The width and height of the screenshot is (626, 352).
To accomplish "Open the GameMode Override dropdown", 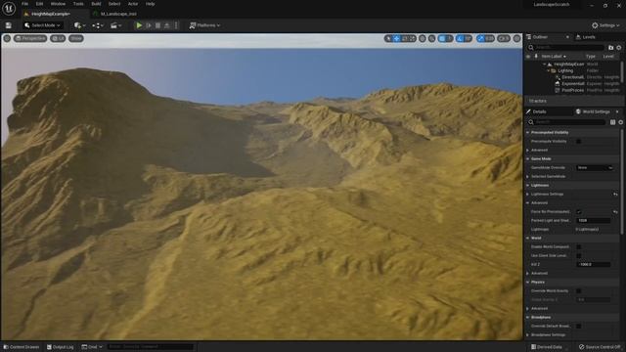I will click(x=595, y=167).
